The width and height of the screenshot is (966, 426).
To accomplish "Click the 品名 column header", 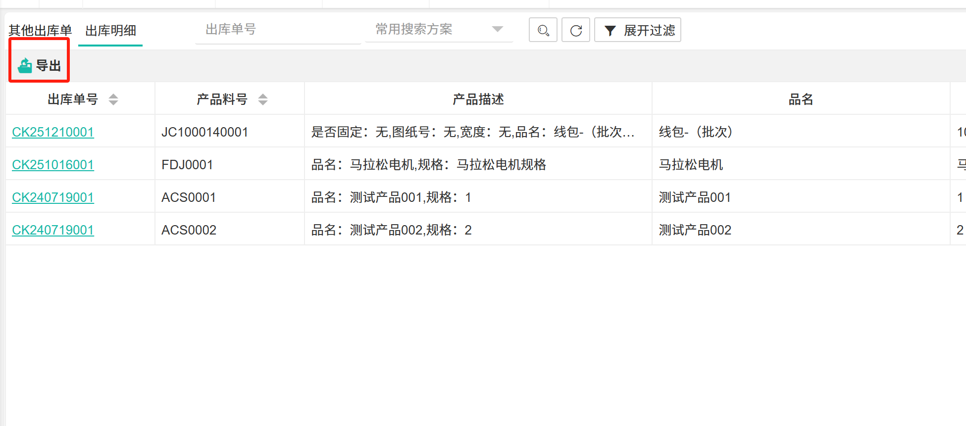I will (x=800, y=99).
